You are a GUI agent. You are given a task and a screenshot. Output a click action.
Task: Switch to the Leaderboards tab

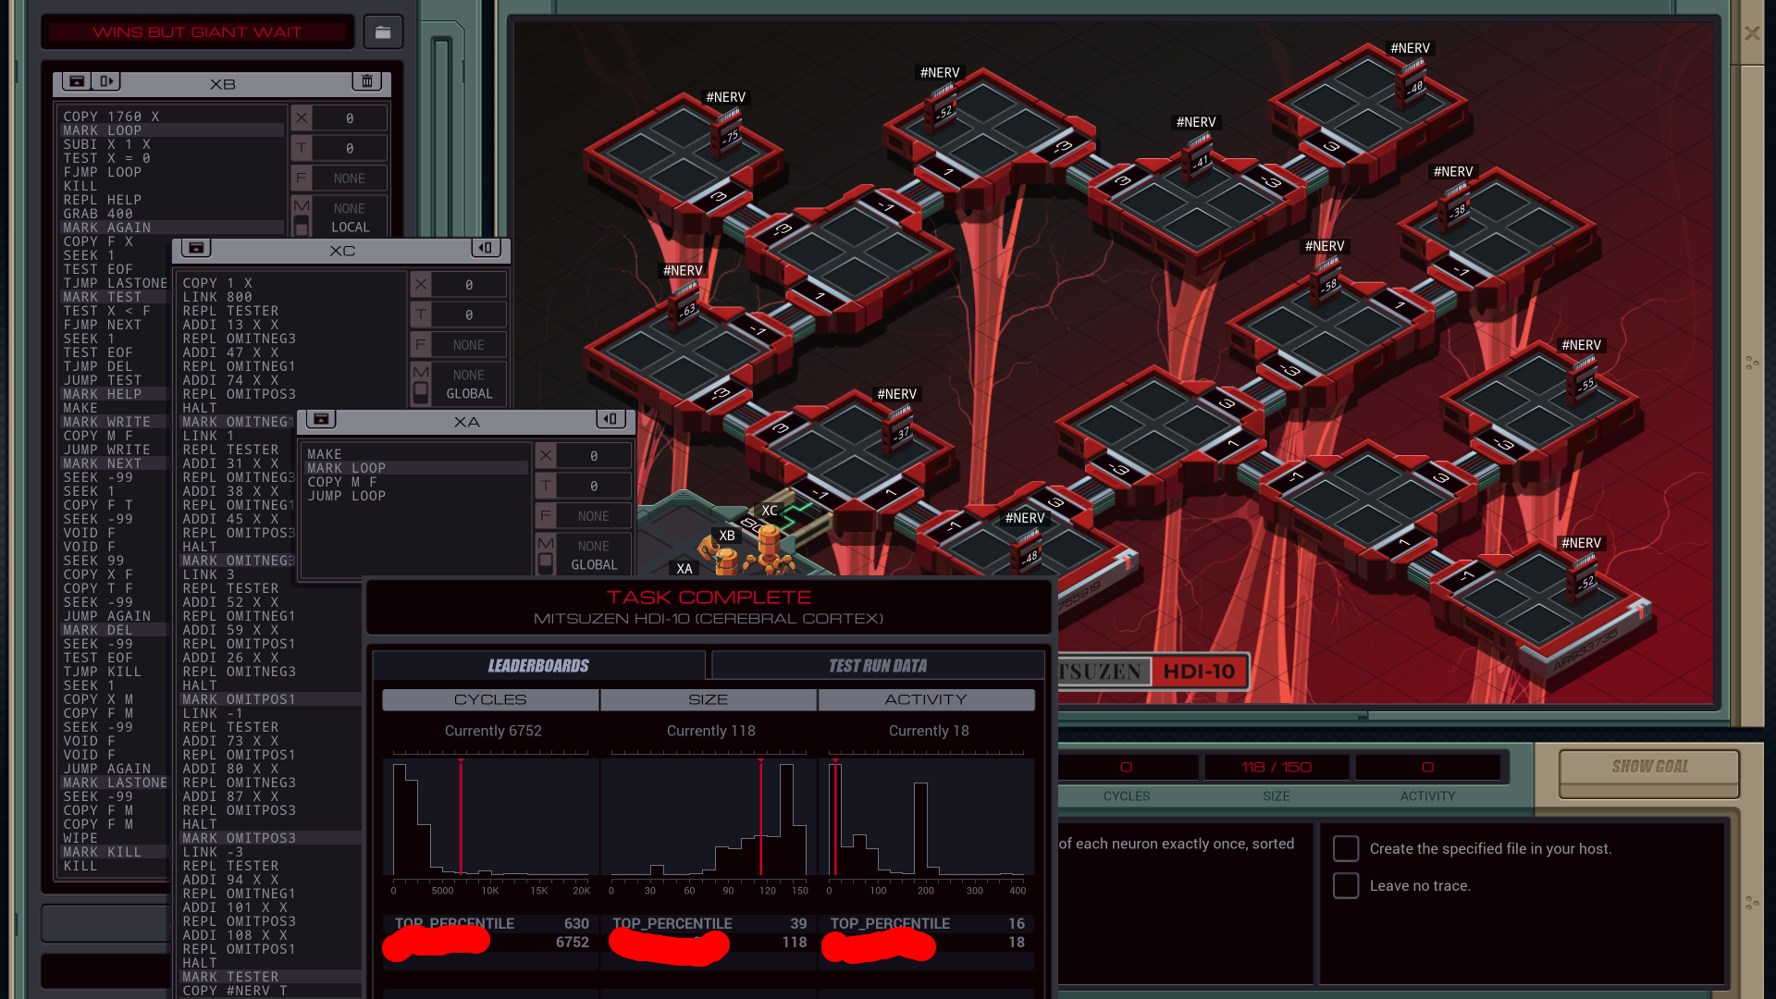[x=538, y=665]
